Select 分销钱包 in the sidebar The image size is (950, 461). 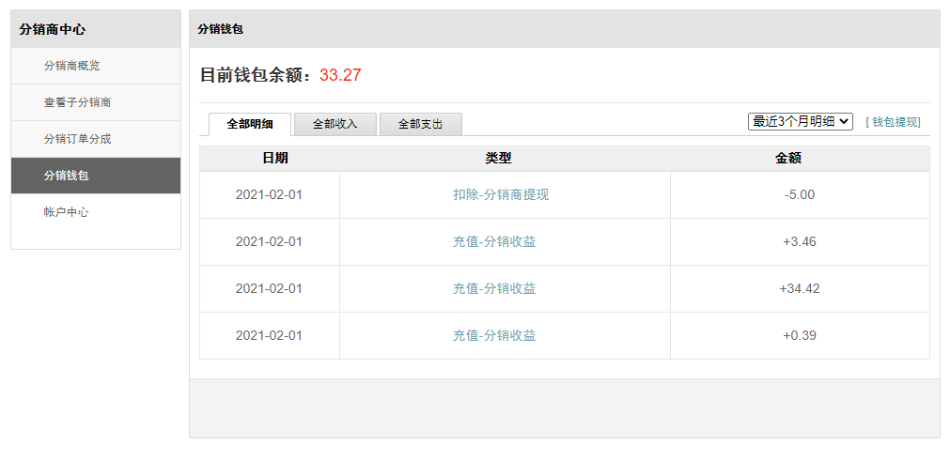tap(96, 176)
